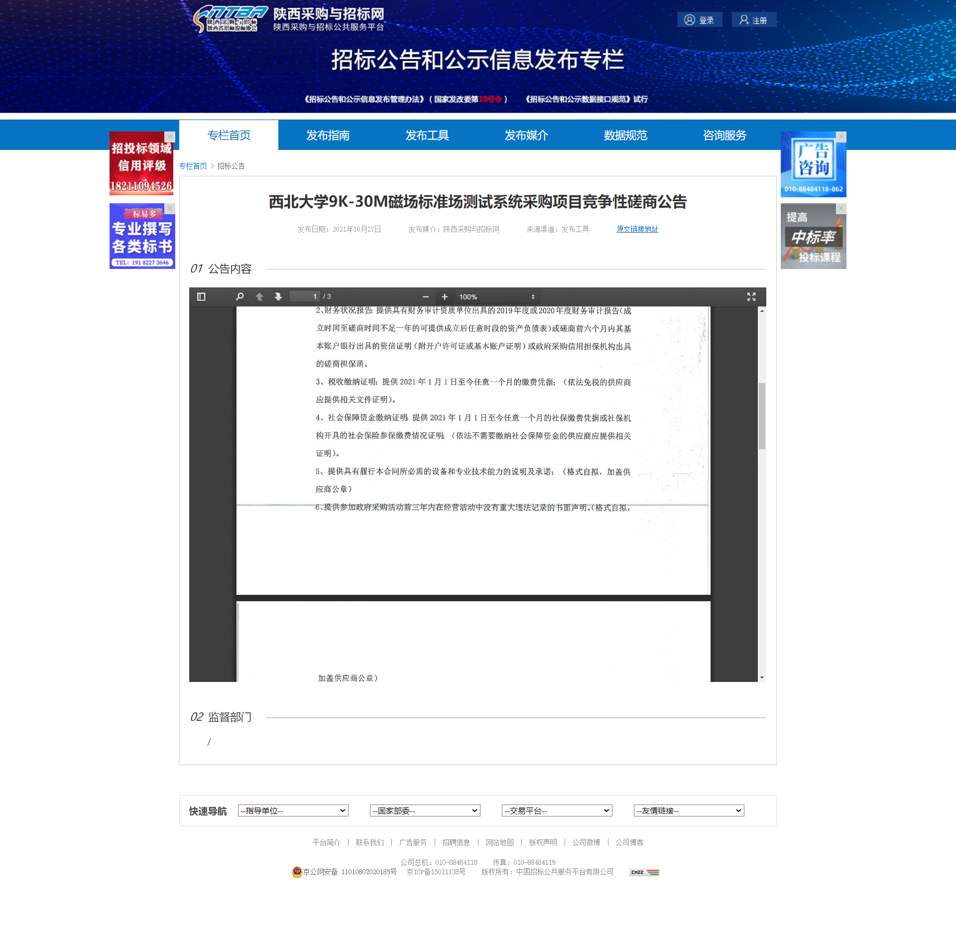Open the 发布指南 navigation tab

[x=328, y=135]
